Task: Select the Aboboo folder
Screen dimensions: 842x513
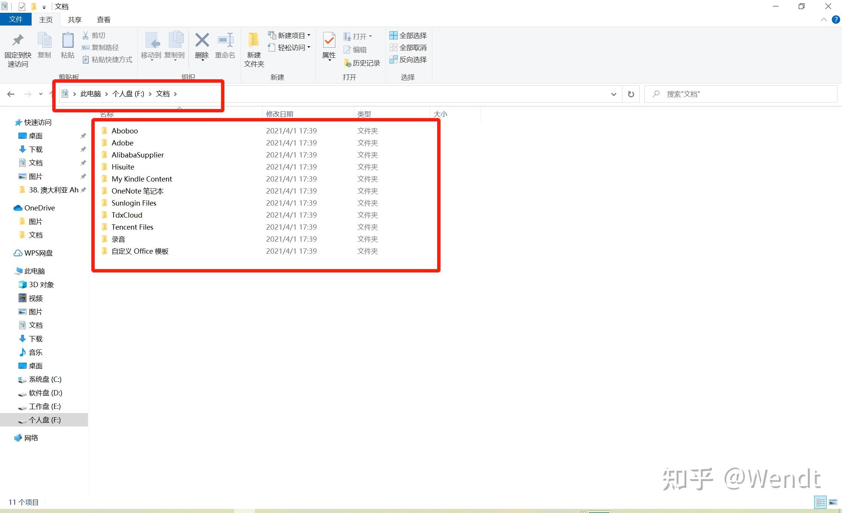Action: (x=125, y=131)
